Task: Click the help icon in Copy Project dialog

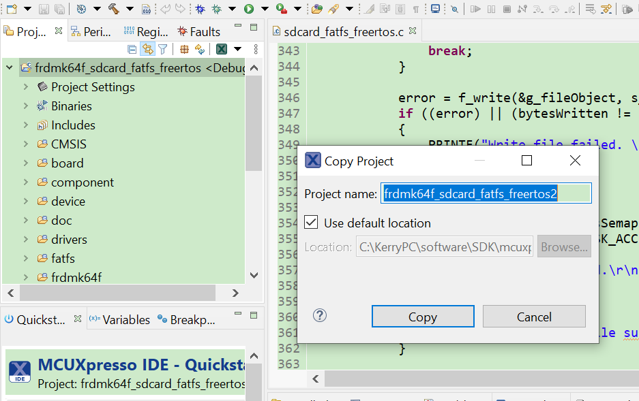Action: coord(318,315)
